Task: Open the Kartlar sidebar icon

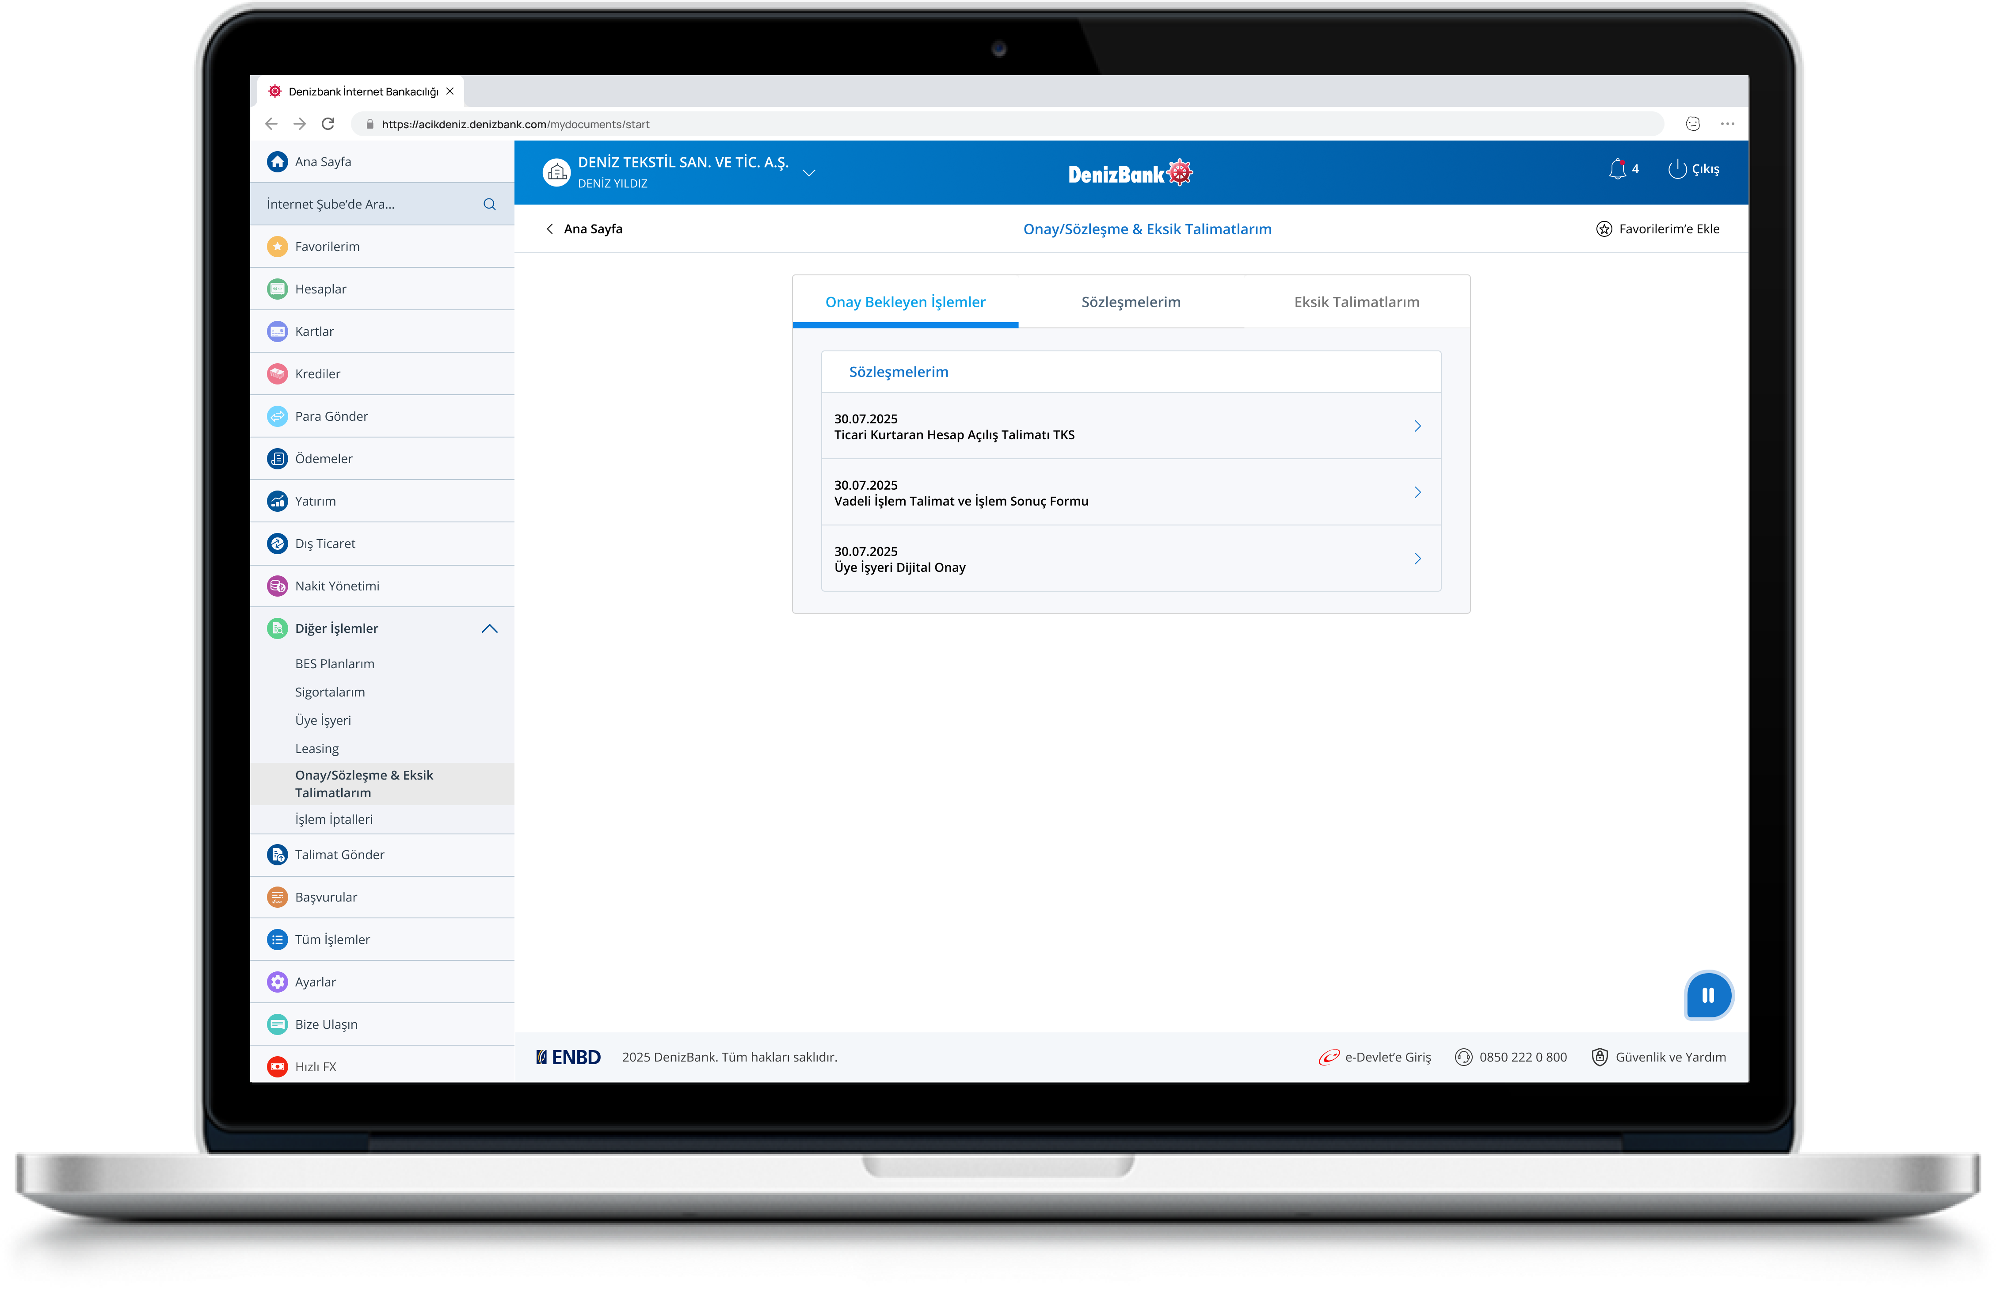Action: (277, 331)
